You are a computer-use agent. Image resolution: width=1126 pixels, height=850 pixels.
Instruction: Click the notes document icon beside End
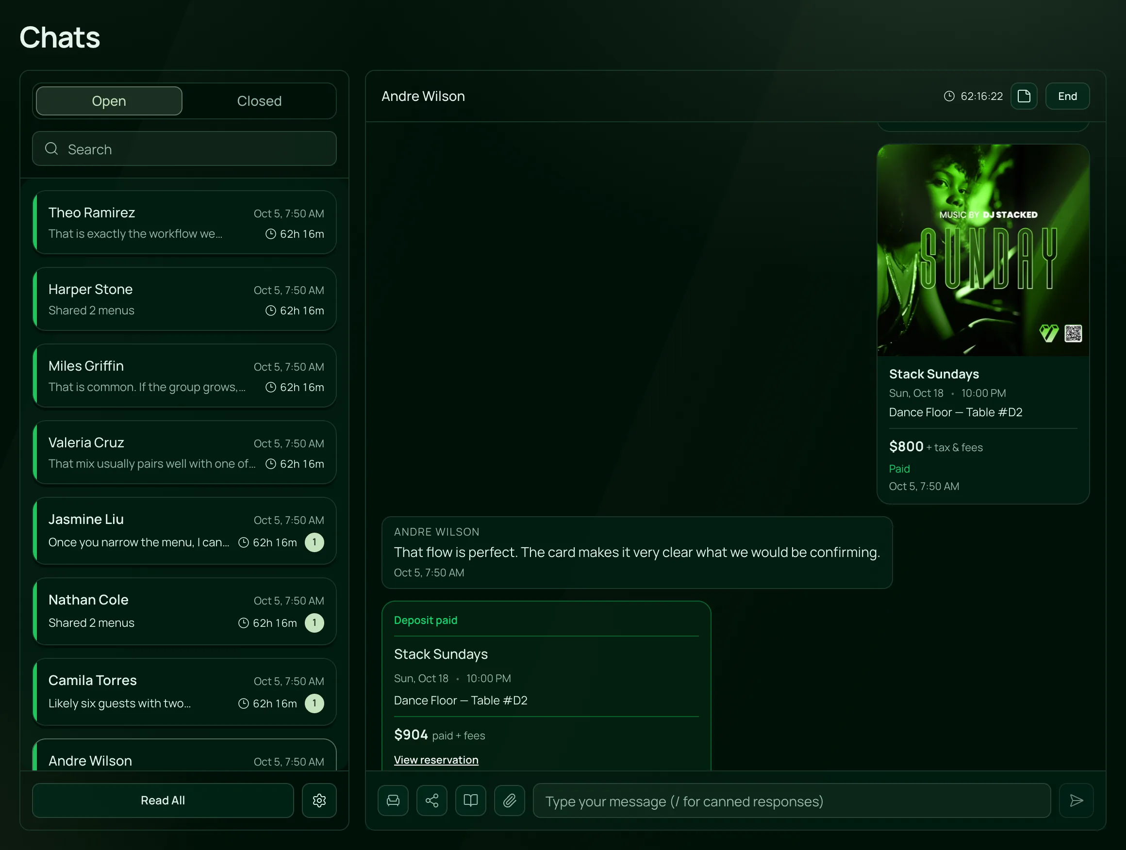click(1024, 96)
